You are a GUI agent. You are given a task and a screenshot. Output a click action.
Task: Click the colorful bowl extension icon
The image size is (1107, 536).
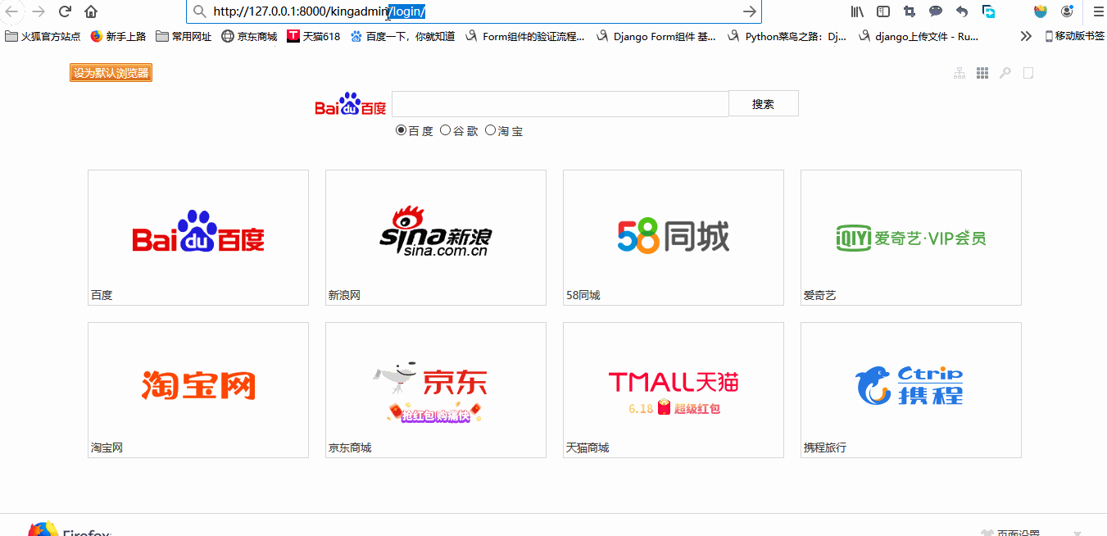tap(1041, 11)
